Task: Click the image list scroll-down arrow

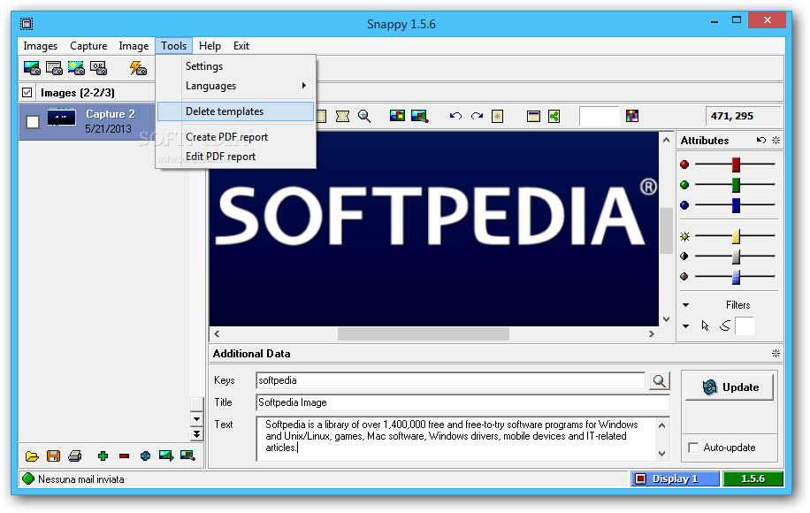Action: [x=197, y=419]
